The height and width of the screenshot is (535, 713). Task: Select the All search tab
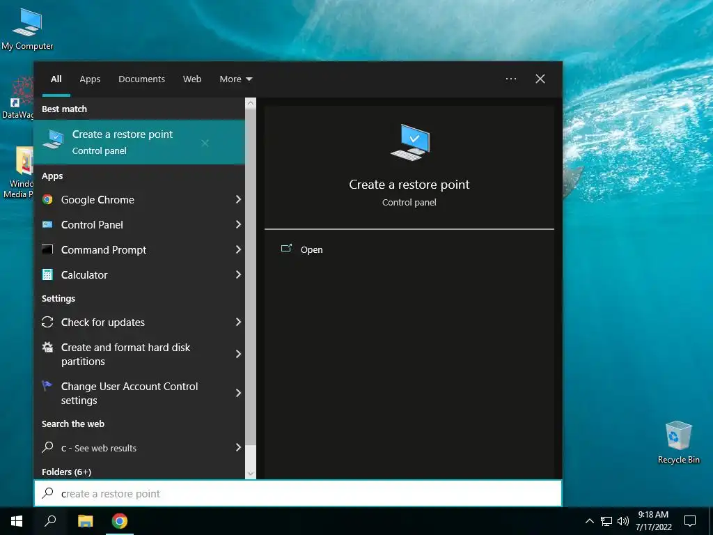click(56, 79)
